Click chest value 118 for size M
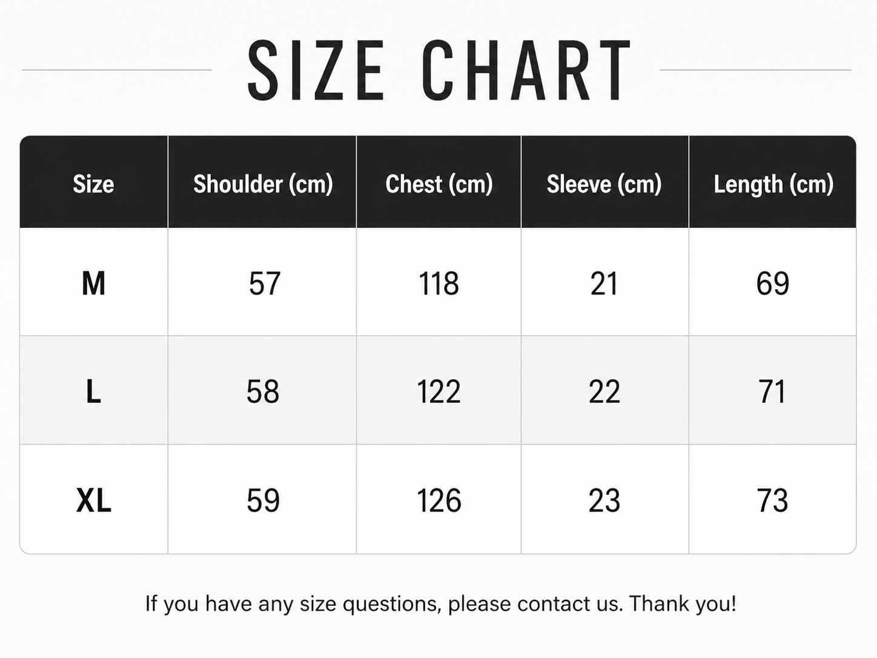This screenshot has height=658, width=877. [x=439, y=283]
